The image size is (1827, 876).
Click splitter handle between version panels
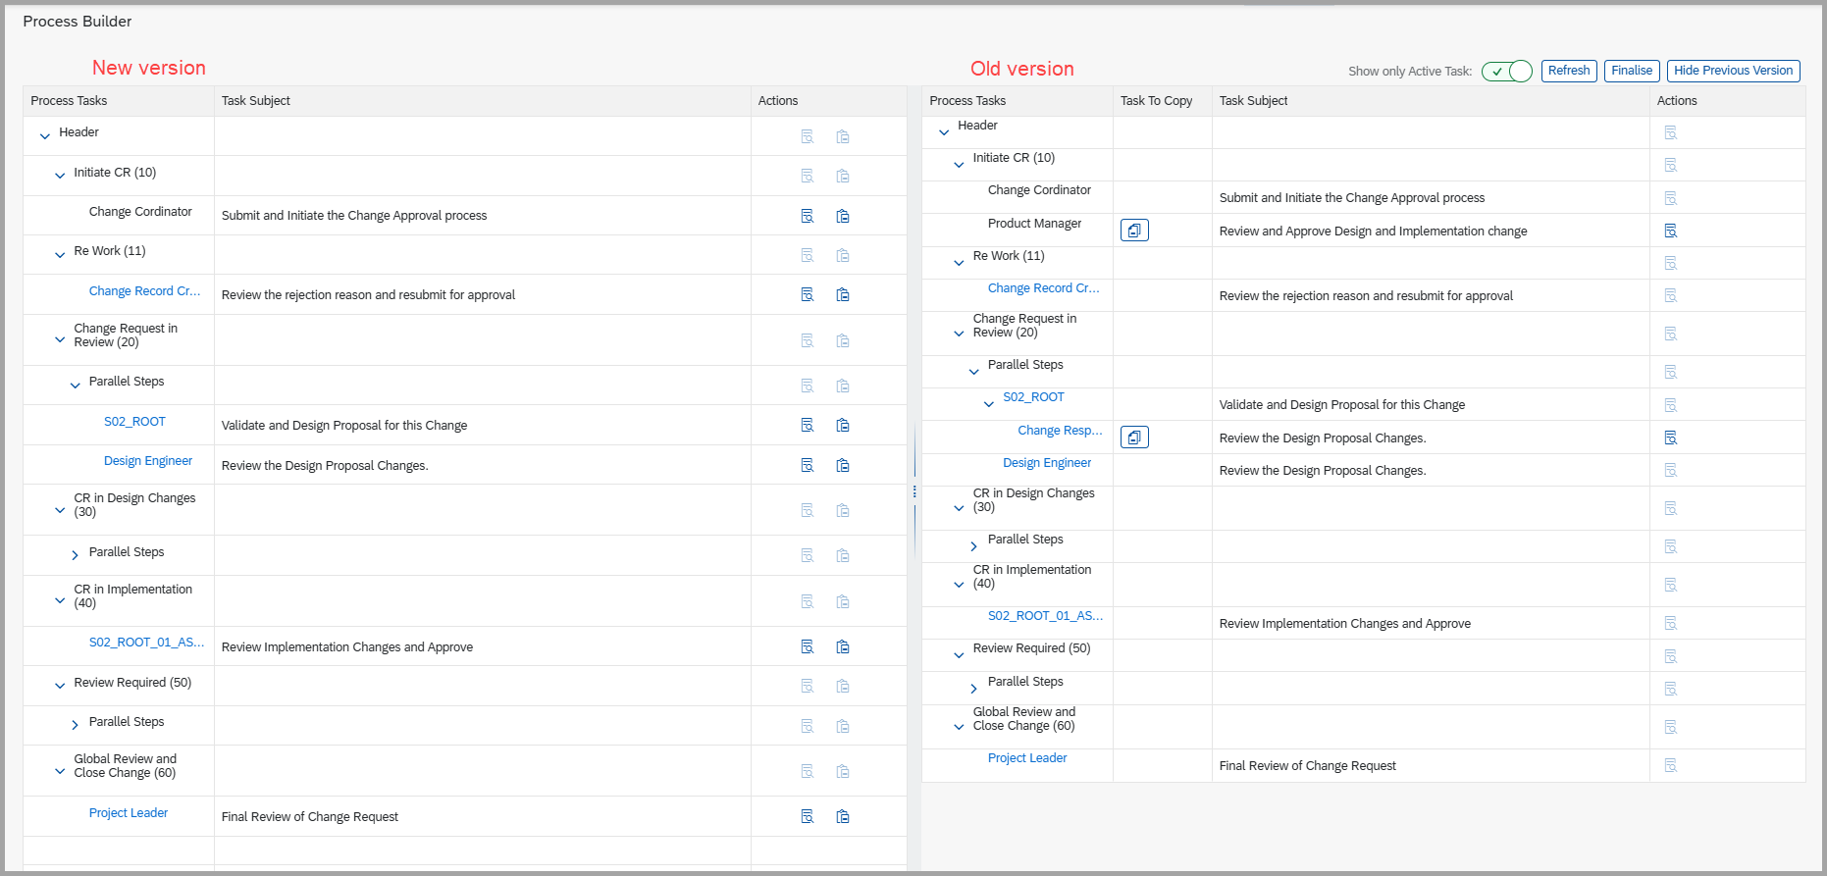coord(914,491)
